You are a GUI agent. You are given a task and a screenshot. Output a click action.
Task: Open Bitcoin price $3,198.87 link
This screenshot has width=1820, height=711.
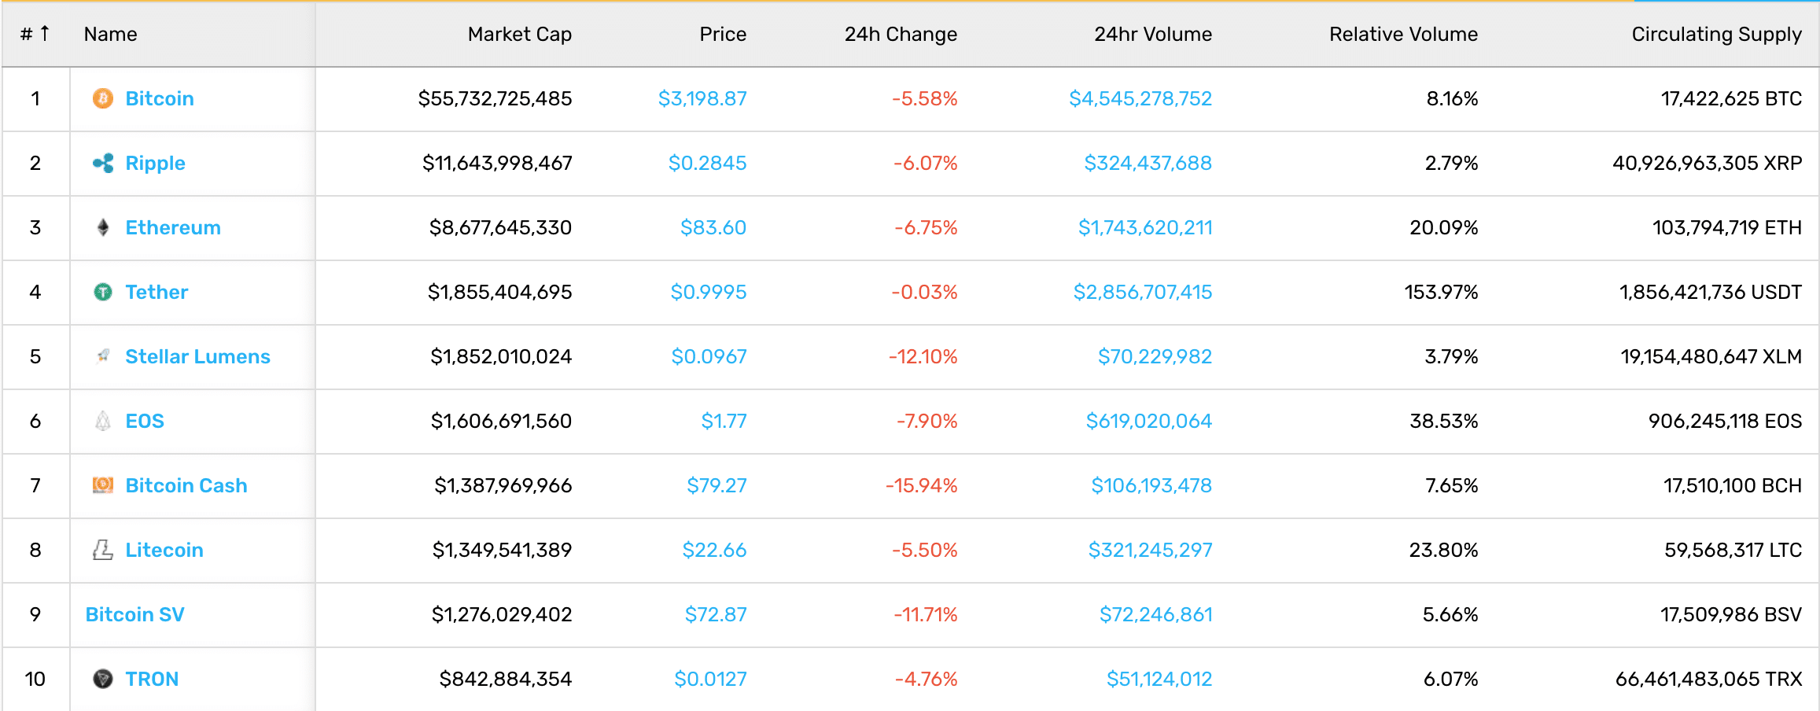pos(702,98)
